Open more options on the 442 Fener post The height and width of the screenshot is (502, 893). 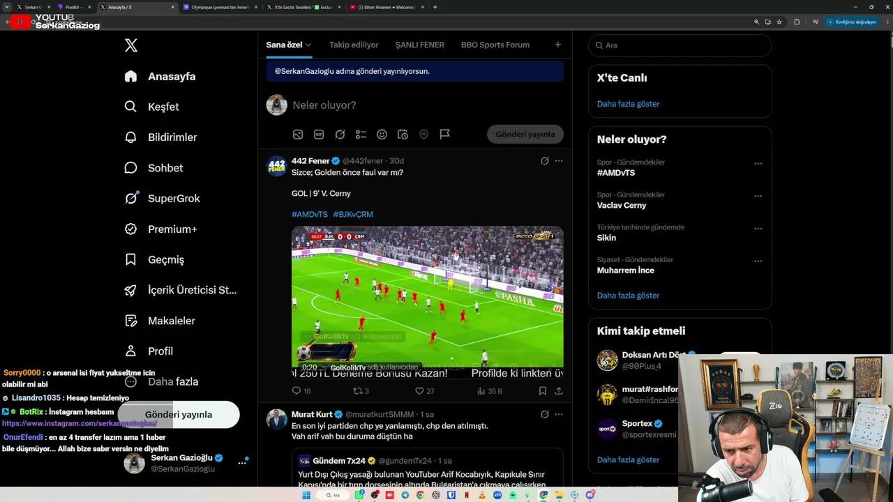[x=558, y=161]
